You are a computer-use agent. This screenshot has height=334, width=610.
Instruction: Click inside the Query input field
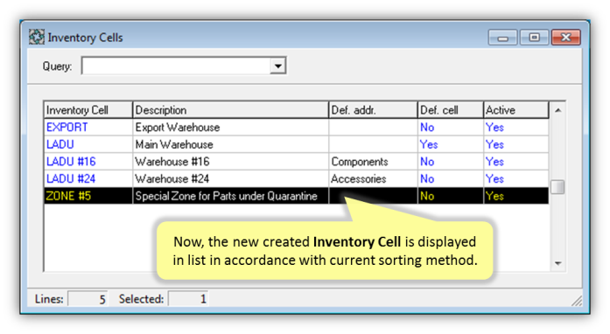click(176, 66)
